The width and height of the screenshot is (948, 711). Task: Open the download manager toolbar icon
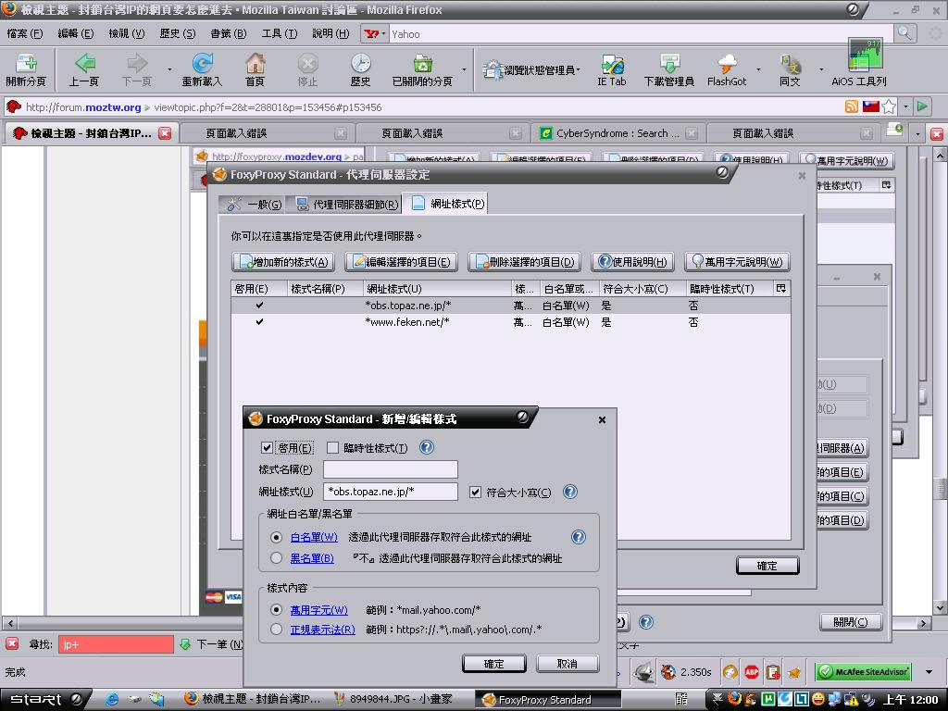[668, 66]
